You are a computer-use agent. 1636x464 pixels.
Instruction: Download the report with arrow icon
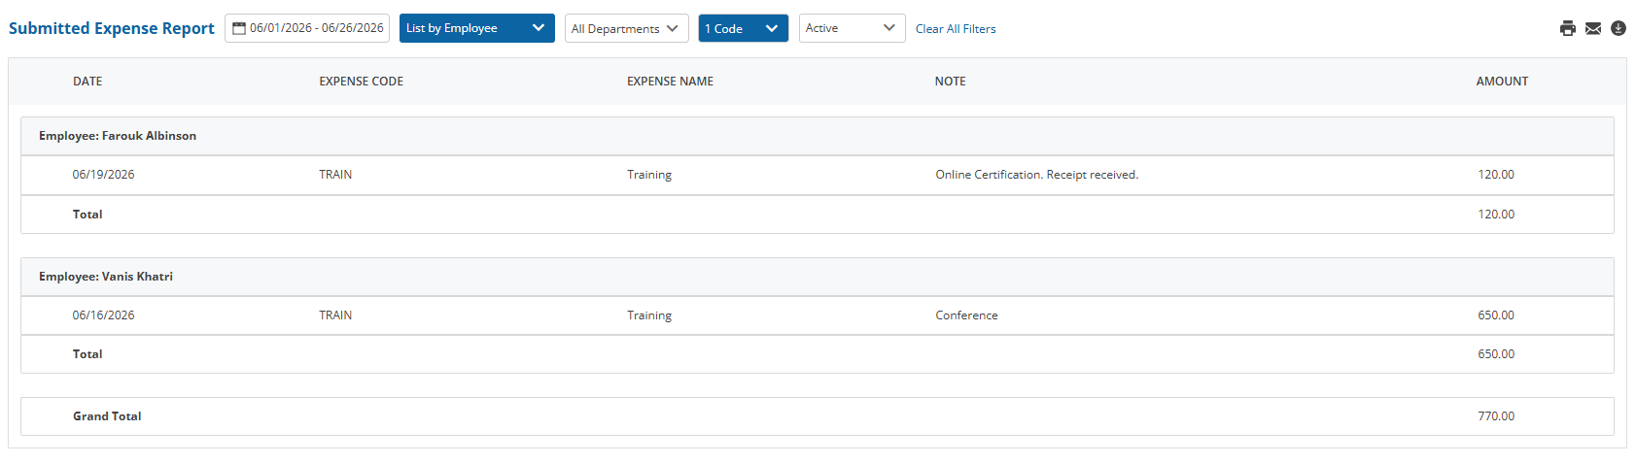(x=1618, y=28)
